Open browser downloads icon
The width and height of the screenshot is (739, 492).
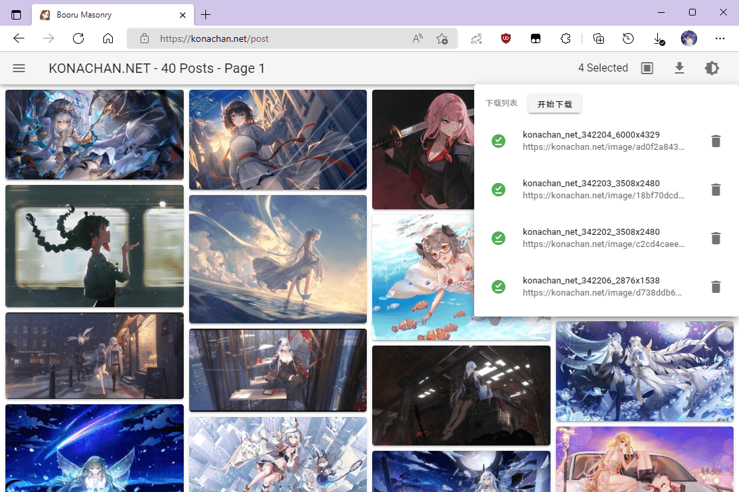pos(659,39)
